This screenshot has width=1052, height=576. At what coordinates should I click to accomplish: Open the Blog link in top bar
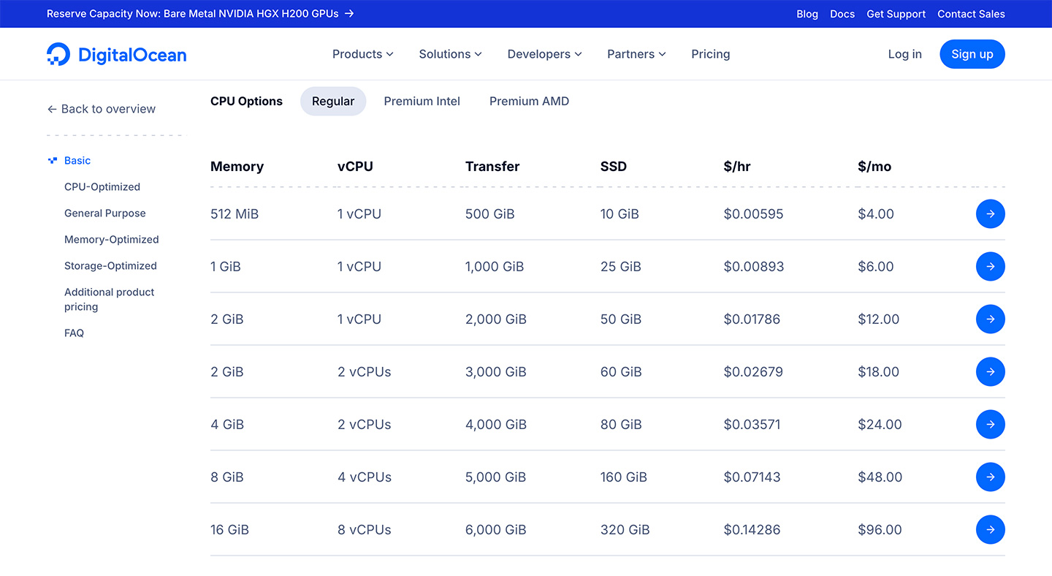point(807,14)
